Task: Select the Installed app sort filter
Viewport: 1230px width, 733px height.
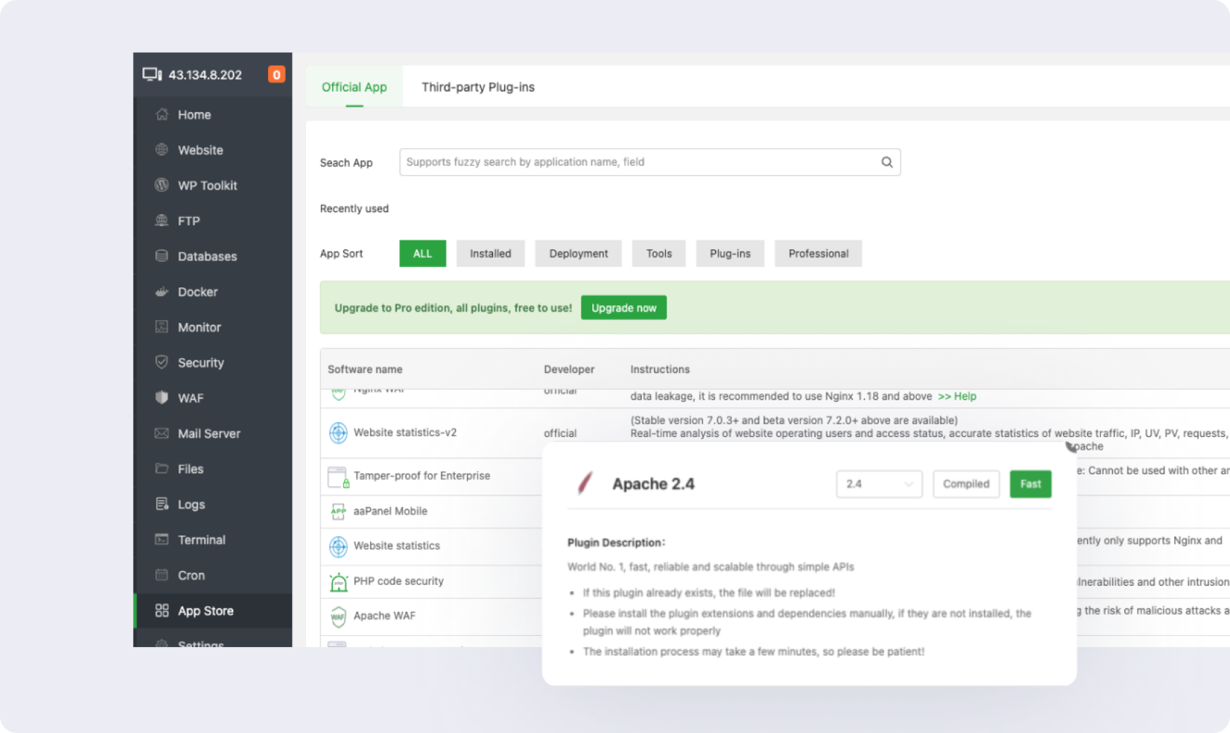Action: [x=490, y=254]
